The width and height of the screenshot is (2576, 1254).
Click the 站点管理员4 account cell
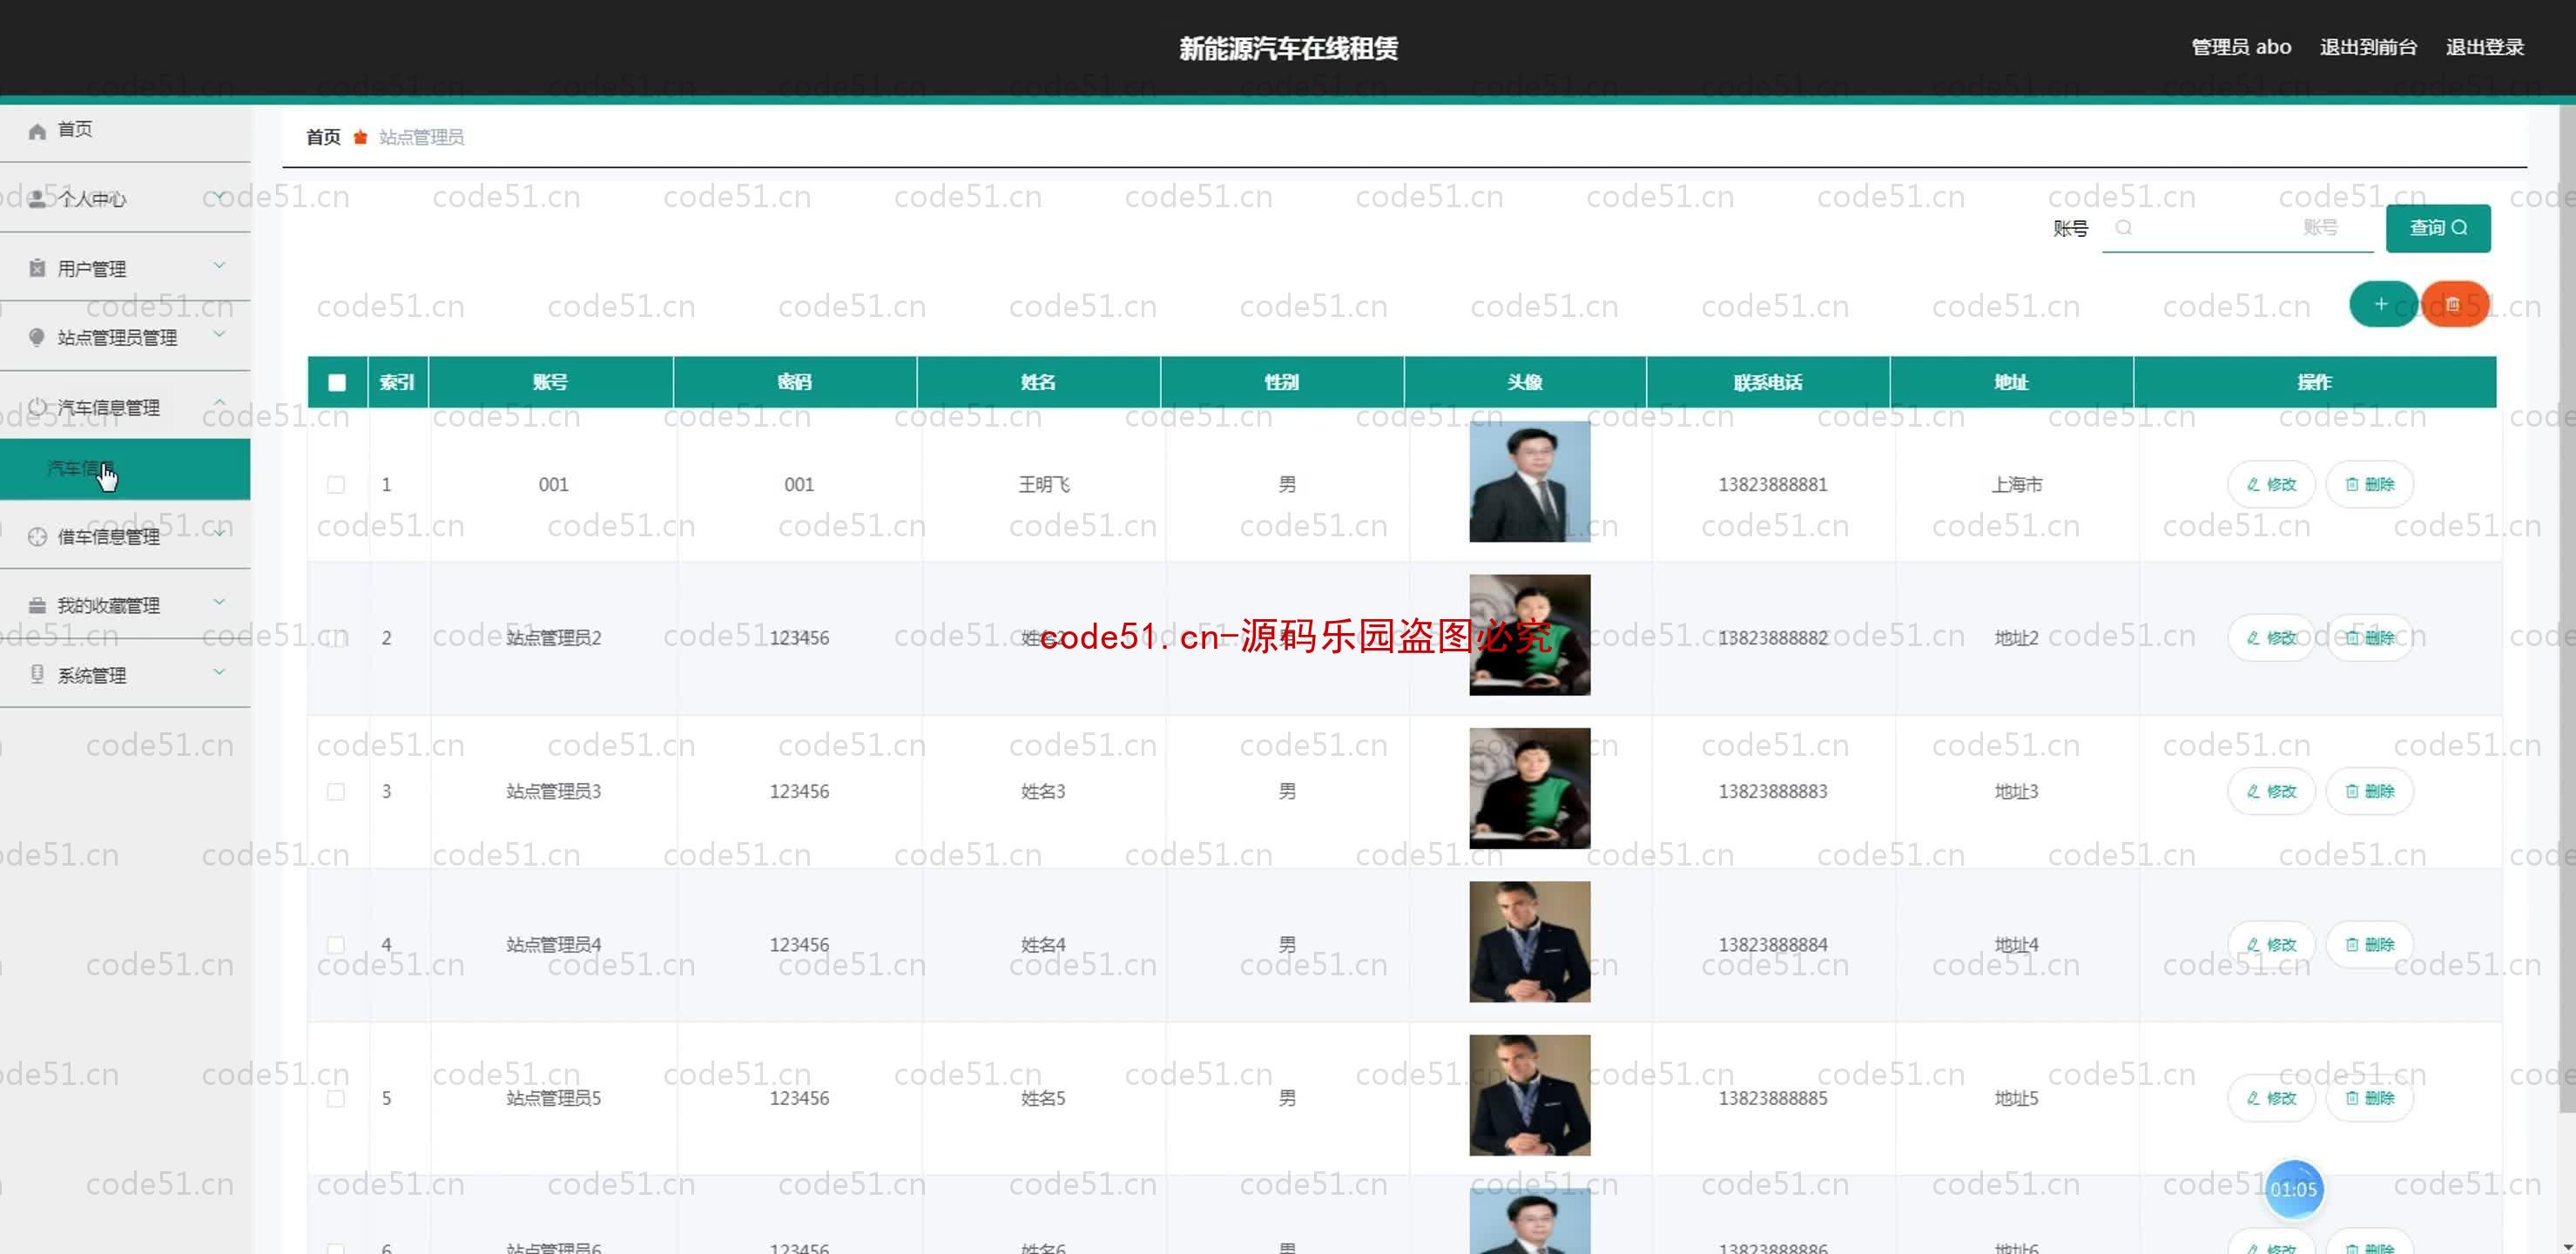click(553, 945)
